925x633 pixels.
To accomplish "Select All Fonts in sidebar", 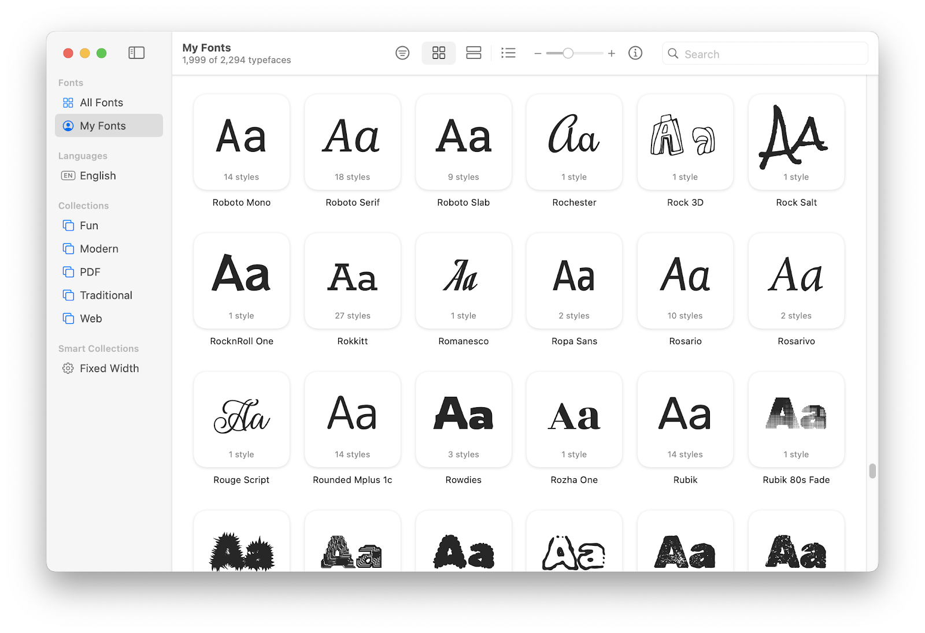I will (x=109, y=103).
